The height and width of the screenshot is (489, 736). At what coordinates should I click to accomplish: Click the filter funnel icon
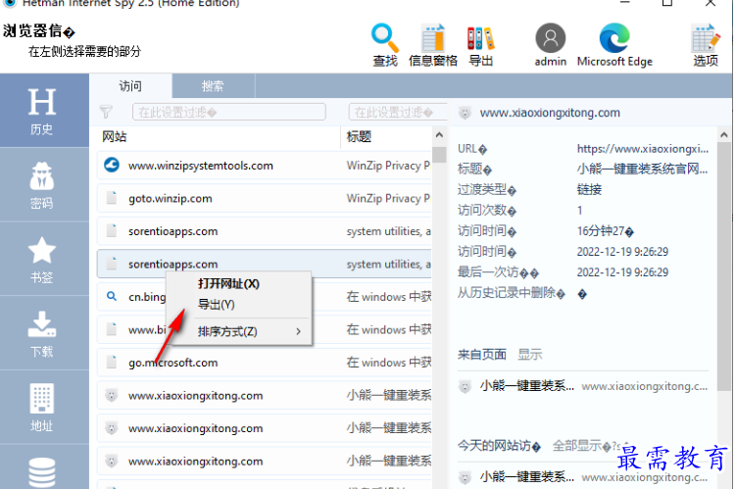tap(106, 112)
